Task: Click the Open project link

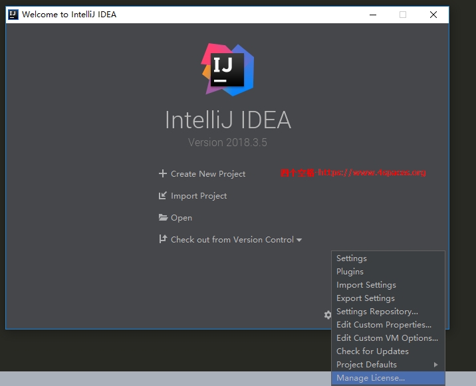Action: tap(181, 218)
